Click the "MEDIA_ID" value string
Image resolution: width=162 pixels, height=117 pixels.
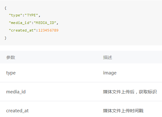pos(45,23)
